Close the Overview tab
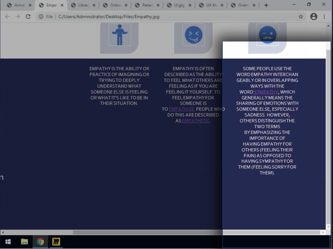This screenshot has height=249, width=333. click(x=254, y=5)
